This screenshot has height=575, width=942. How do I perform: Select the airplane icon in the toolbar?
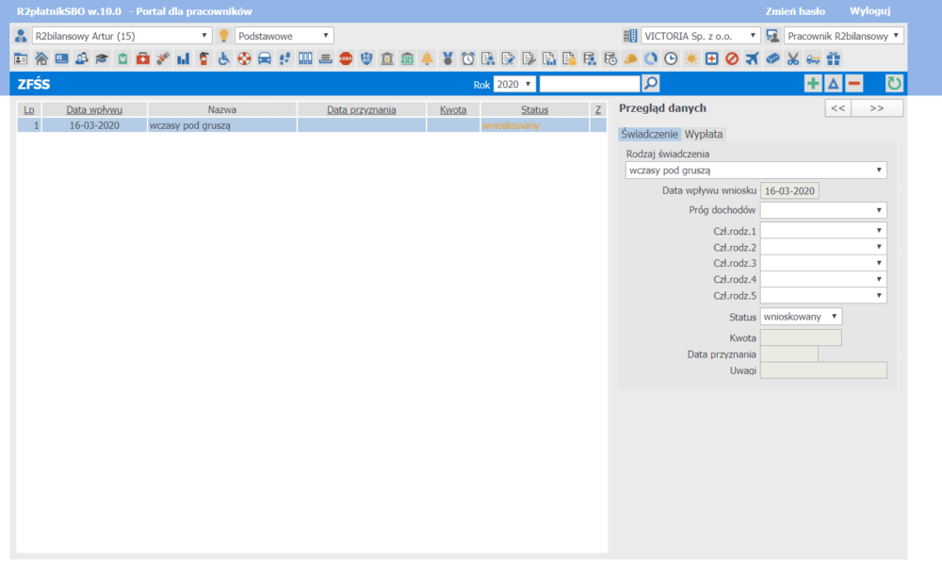tap(751, 58)
